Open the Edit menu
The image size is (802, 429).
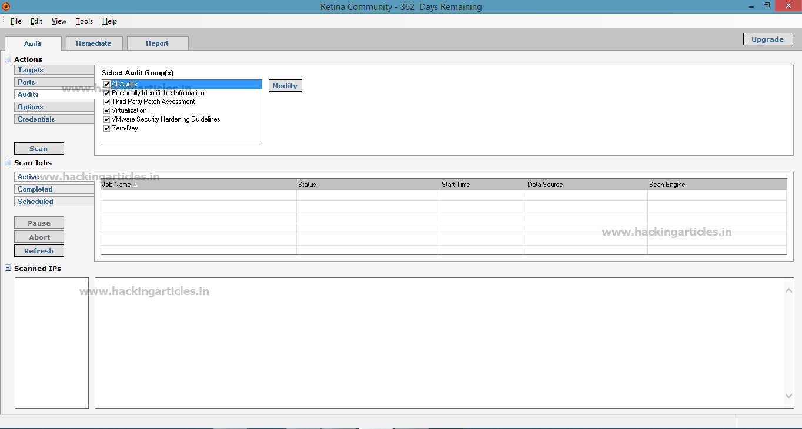pyautogui.click(x=36, y=21)
